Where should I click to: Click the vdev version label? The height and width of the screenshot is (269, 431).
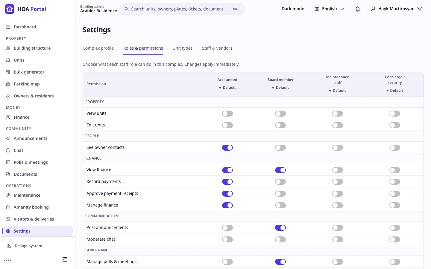click(7, 259)
